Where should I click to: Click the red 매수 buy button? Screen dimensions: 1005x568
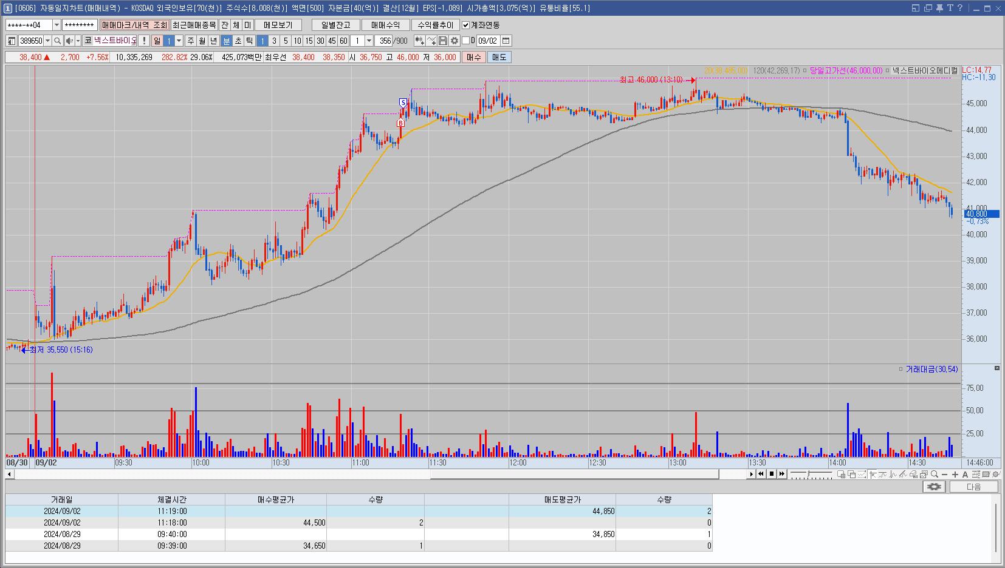[x=474, y=57]
